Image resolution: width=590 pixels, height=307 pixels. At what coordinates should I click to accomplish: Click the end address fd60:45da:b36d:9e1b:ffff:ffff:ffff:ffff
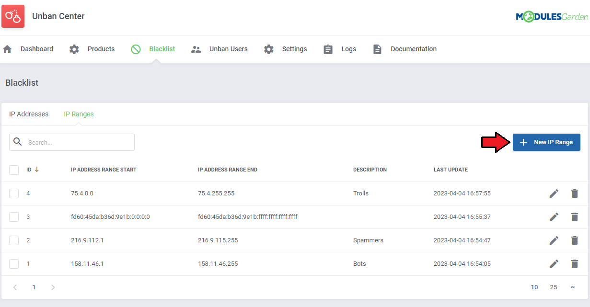(x=248, y=217)
